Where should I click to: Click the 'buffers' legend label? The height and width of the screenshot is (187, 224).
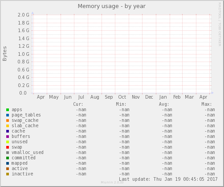pyautogui.click(x=21, y=136)
